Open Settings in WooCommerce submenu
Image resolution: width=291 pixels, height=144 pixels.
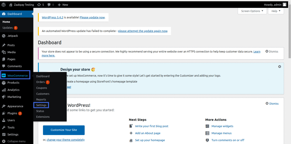coord(41,105)
